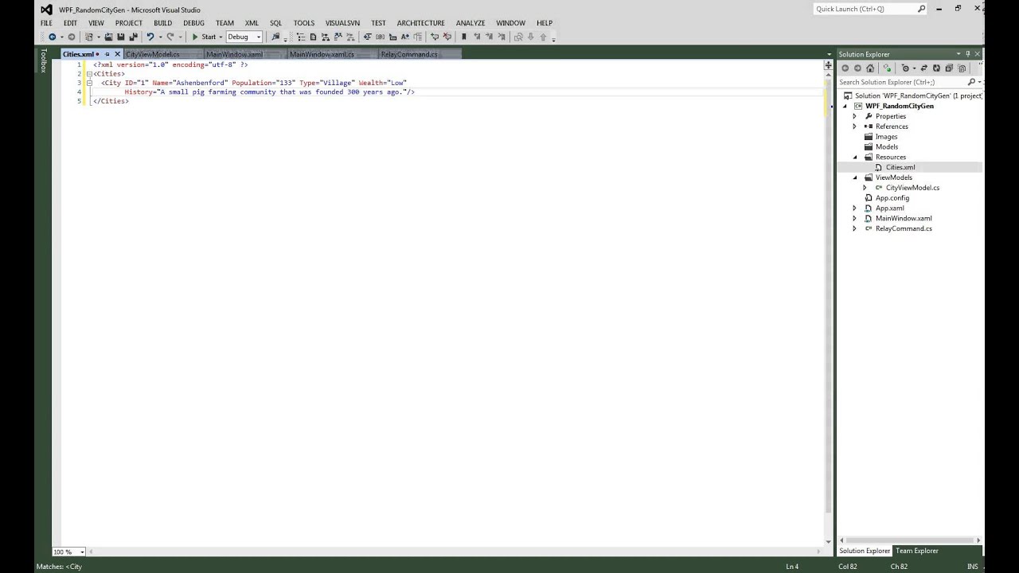Collapse the WPF_RandomCityGen project node
Viewport: 1019px width, 573px height.
845,106
